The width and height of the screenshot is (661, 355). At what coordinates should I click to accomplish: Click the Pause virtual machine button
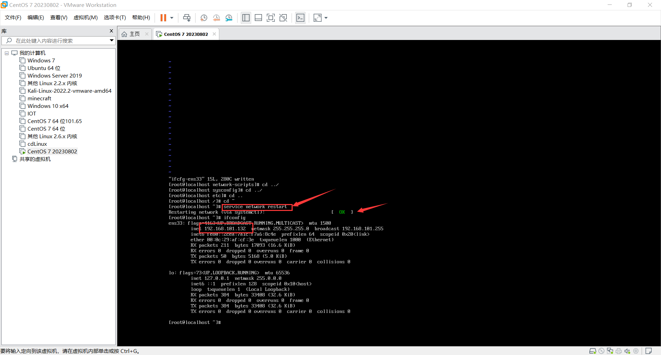163,18
